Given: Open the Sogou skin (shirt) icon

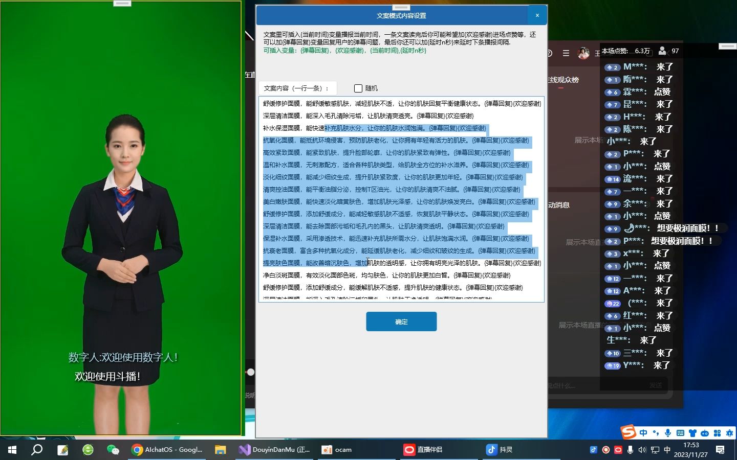Looking at the screenshot, I should click(693, 433).
